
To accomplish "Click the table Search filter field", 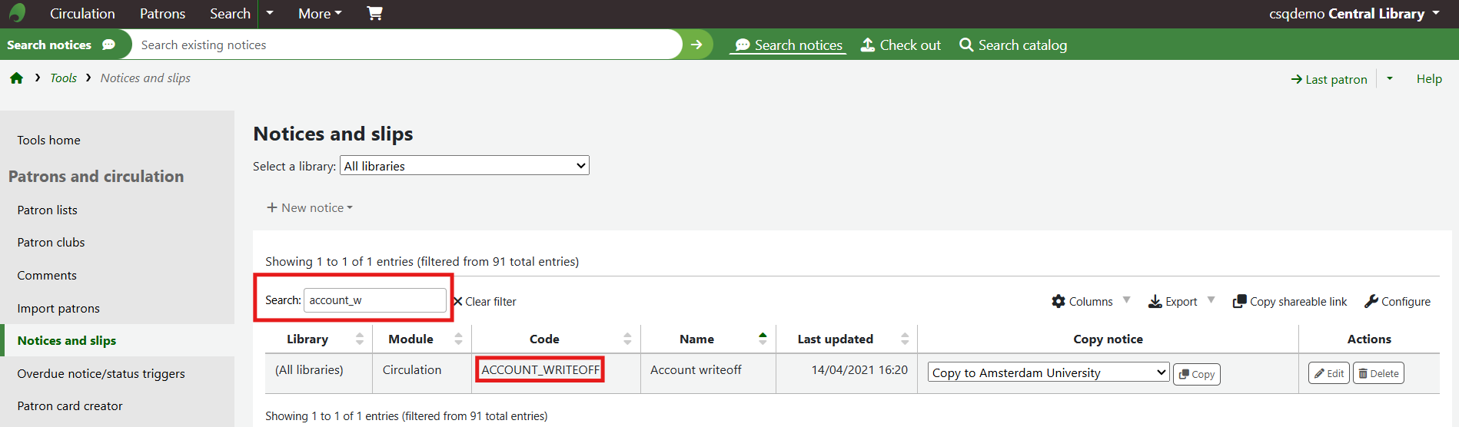I will [374, 300].
